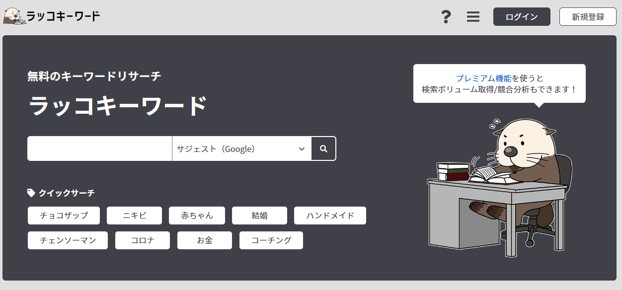Click the ラッコキーワード header logo text

64,16
